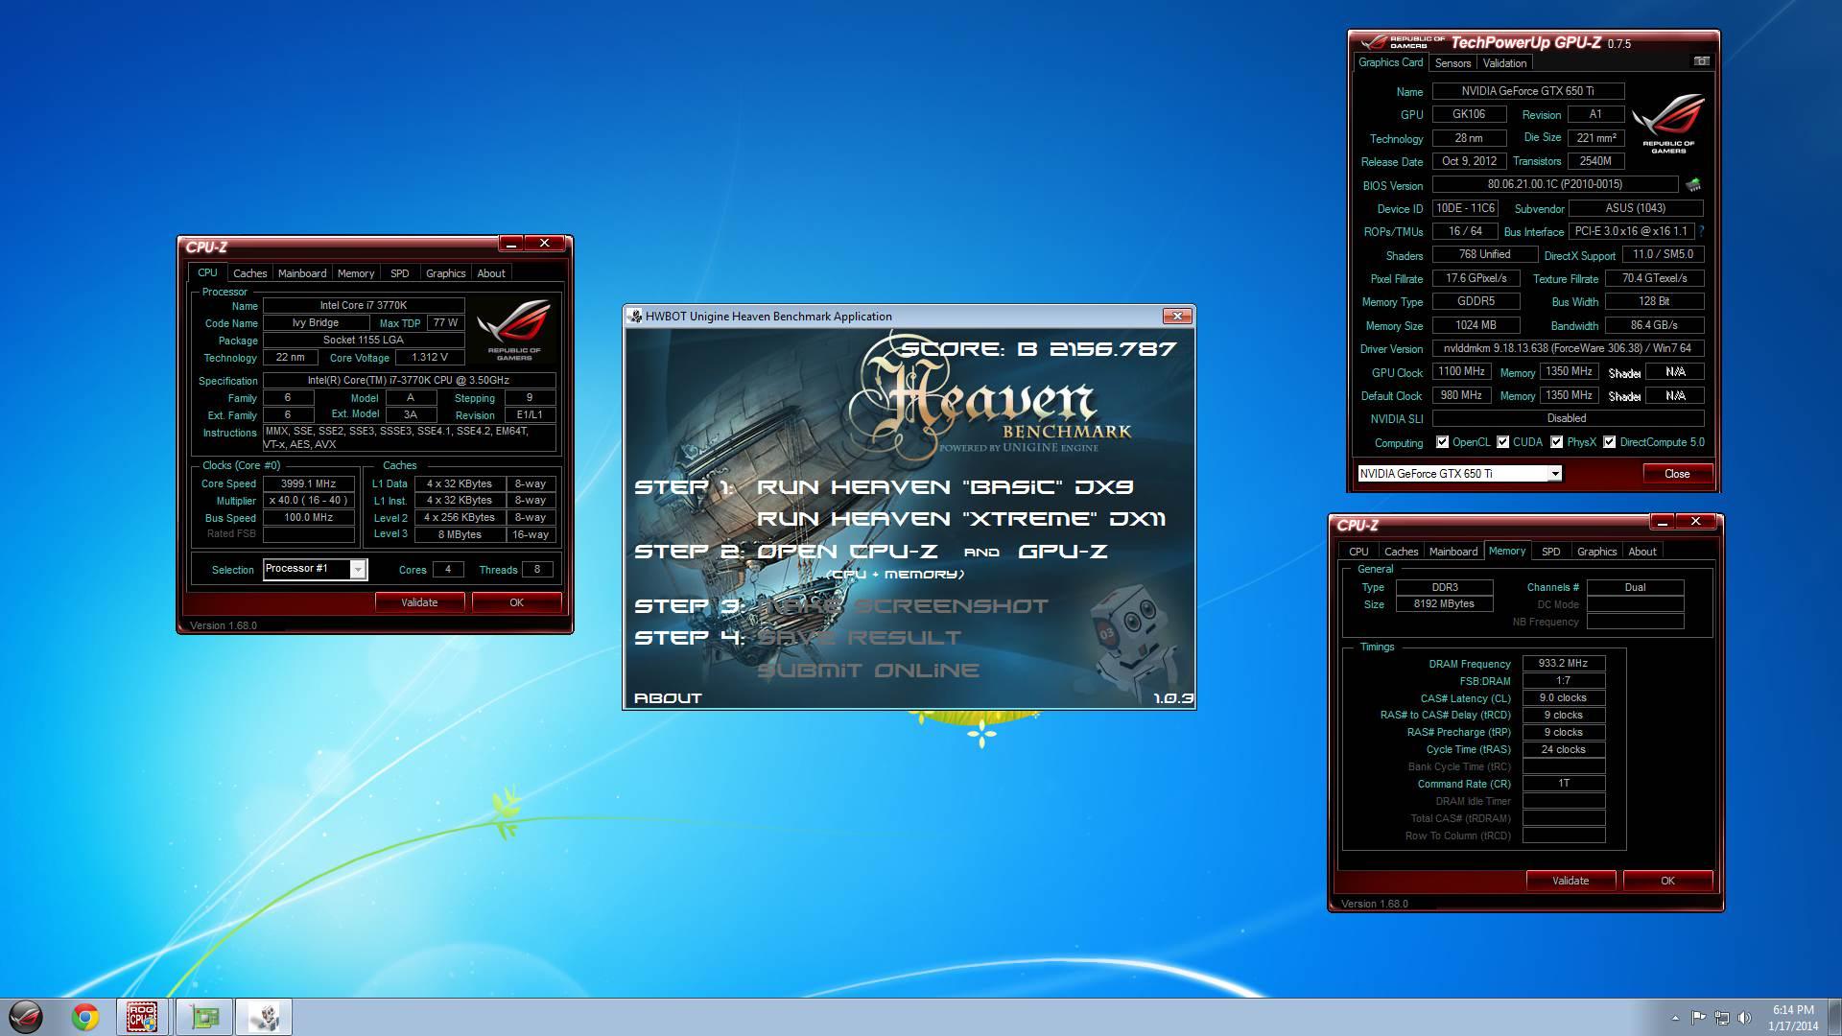1842x1036 pixels.
Task: Toggle the PhysX checkbox in GPU-Z
Action: coord(1556,442)
